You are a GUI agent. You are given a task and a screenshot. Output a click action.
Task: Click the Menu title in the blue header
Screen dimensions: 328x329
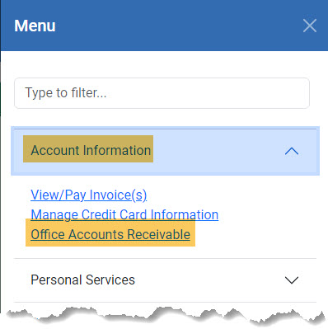coord(35,26)
